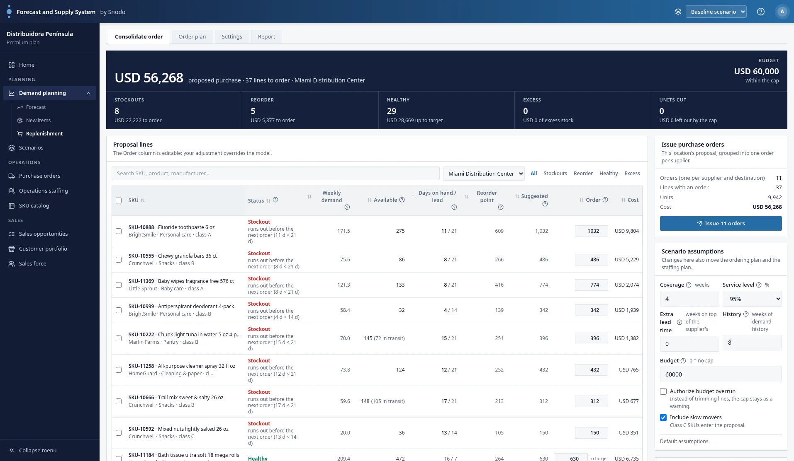Click the Scenarios sidebar icon
The height and width of the screenshot is (461, 794).
point(12,148)
